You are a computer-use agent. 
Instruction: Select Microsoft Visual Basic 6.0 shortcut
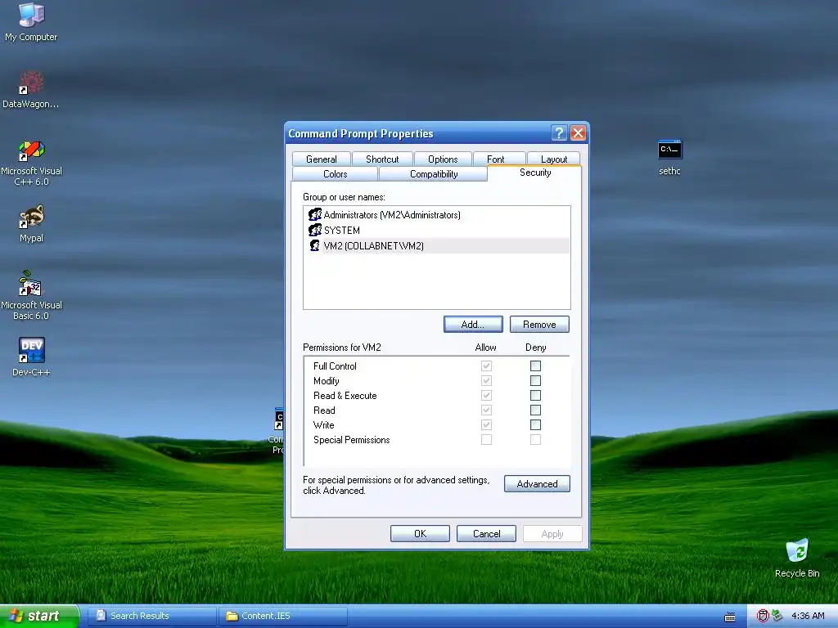coord(31,296)
